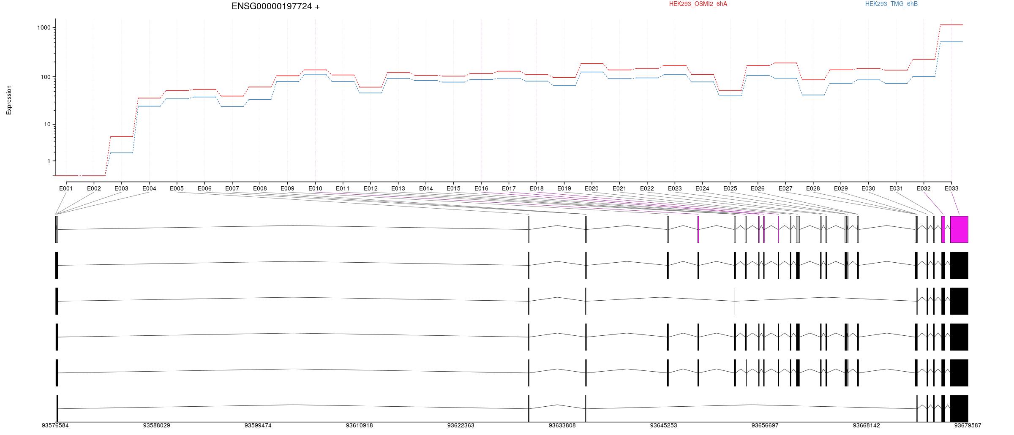Click exon label E013
This screenshot has width=1014, height=435.
coord(398,188)
